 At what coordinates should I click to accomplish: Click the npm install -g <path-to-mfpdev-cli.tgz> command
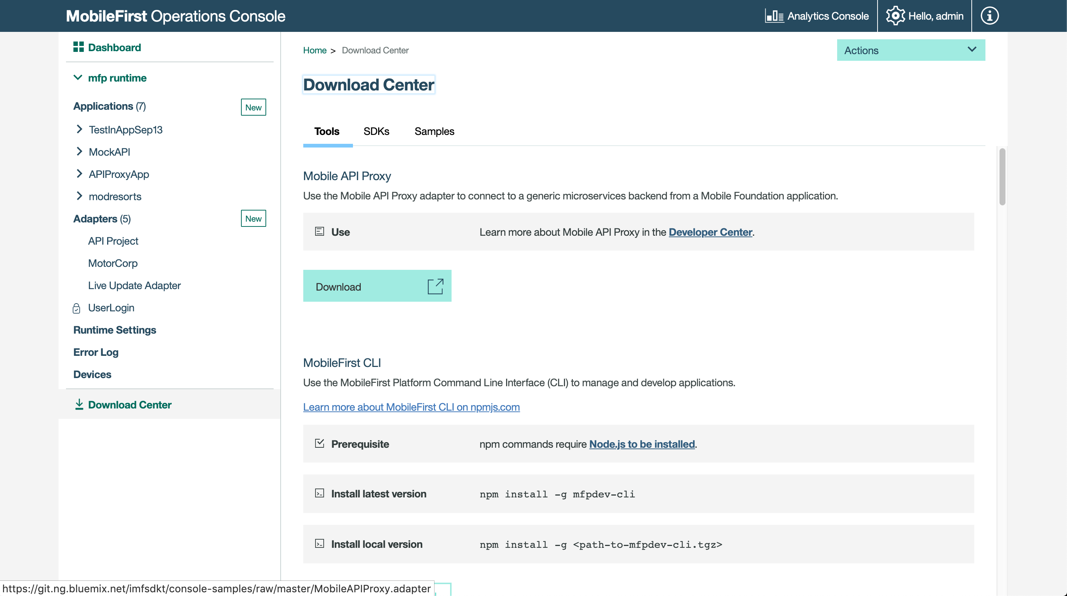tap(601, 544)
